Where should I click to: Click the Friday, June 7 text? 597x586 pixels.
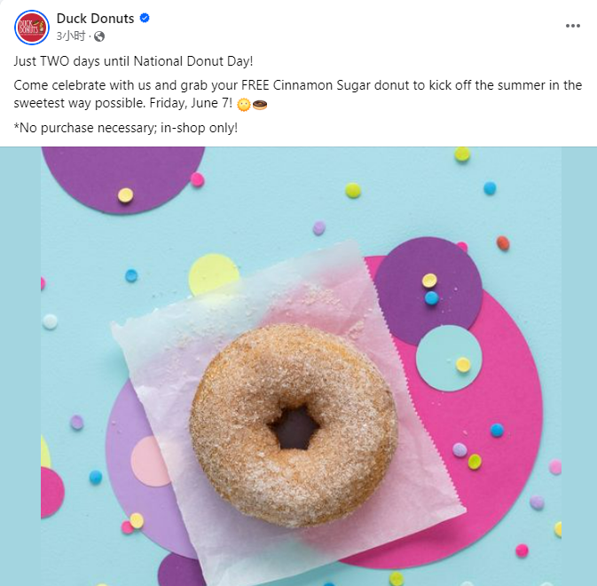pos(191,103)
